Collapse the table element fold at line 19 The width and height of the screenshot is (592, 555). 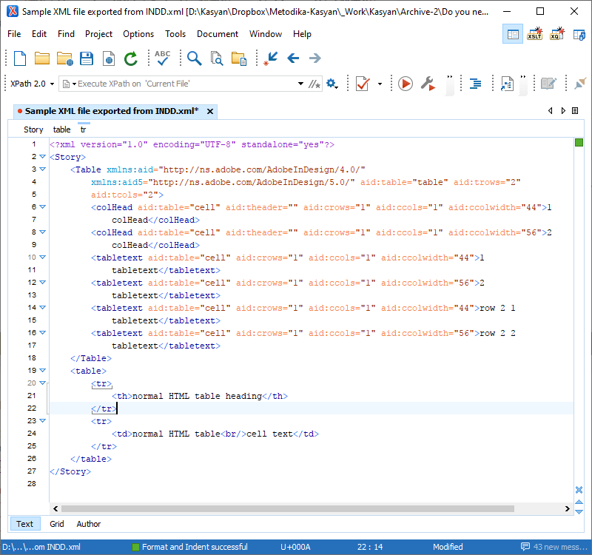43,371
